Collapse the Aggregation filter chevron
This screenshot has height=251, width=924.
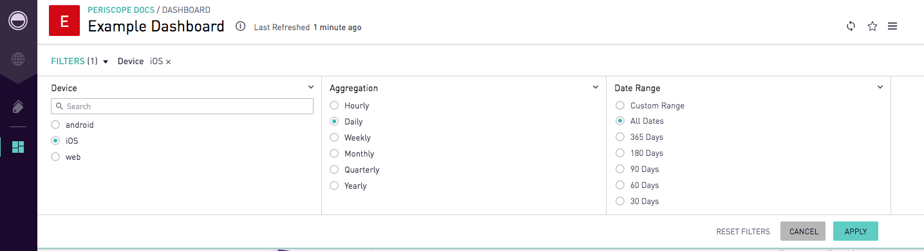pos(596,87)
